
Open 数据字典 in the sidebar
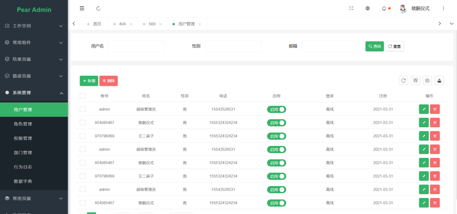coord(34,181)
